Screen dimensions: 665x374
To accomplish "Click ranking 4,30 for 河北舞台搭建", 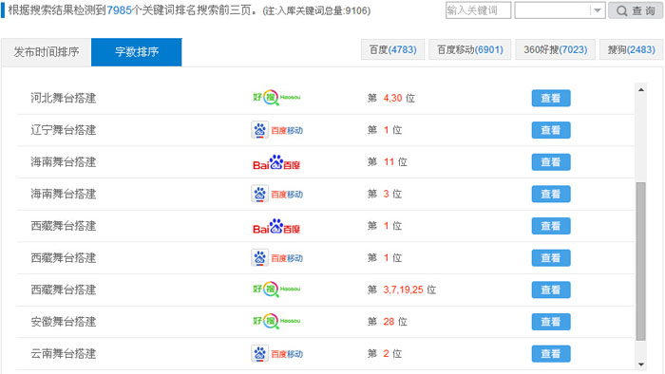I will [x=392, y=99].
